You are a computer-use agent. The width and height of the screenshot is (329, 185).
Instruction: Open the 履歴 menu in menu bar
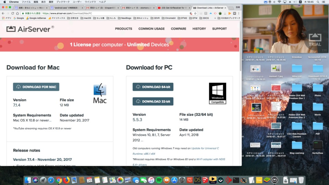(x=51, y=2)
